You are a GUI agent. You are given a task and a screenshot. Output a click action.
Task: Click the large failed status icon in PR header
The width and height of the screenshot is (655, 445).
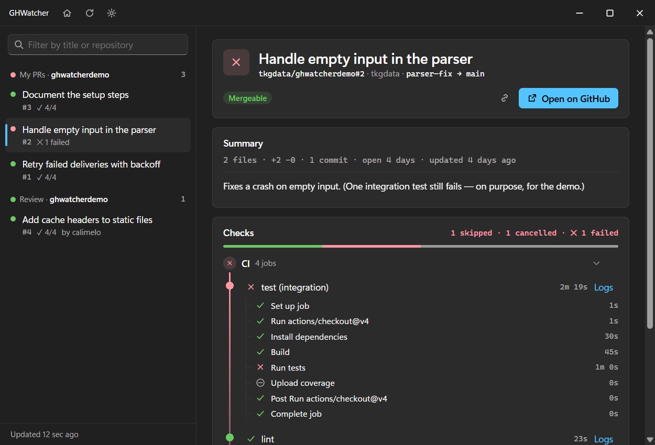click(x=236, y=62)
